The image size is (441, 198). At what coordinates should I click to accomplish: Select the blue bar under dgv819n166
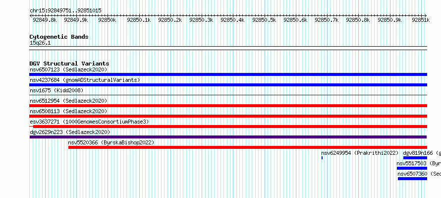click(x=415, y=158)
